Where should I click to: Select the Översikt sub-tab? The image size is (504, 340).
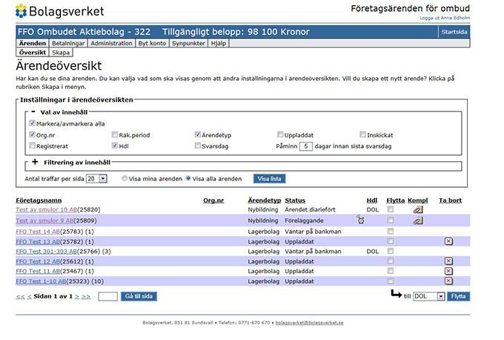[33, 53]
